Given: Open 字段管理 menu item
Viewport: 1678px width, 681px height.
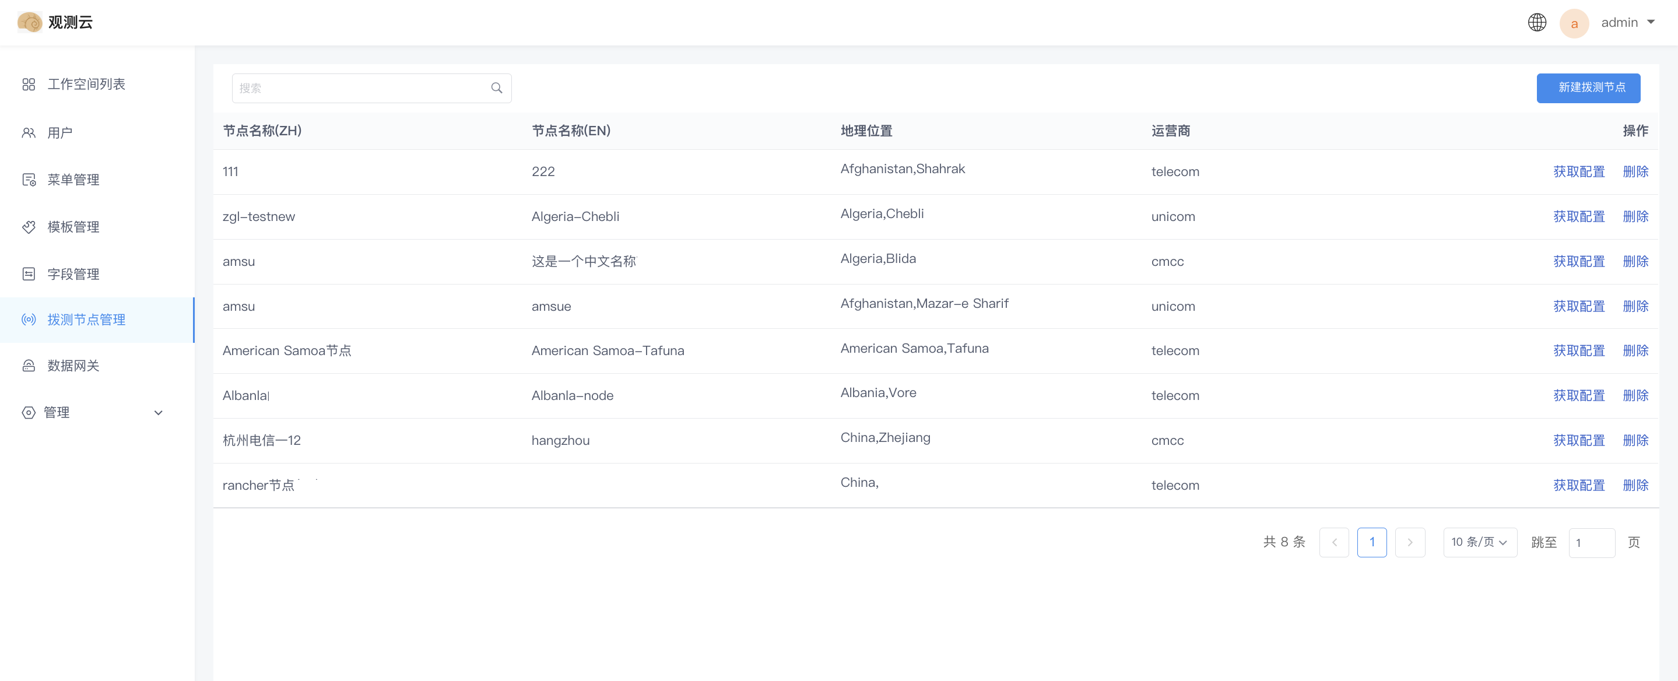Looking at the screenshot, I should [x=97, y=273].
